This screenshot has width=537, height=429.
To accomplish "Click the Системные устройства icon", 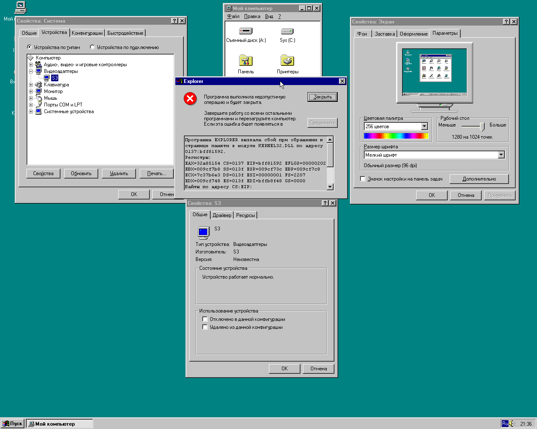I will coord(39,111).
